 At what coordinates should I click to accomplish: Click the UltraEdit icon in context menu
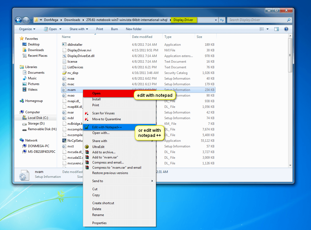click(87, 147)
